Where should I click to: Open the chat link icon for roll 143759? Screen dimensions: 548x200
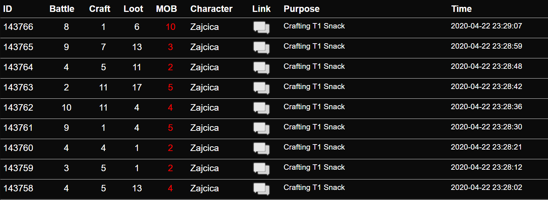click(261, 169)
